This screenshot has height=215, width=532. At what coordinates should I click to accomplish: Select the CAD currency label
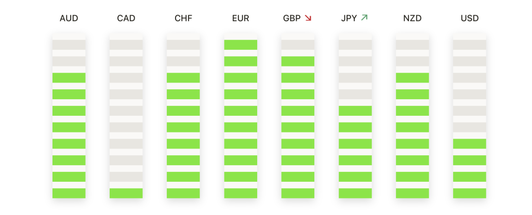126,18
